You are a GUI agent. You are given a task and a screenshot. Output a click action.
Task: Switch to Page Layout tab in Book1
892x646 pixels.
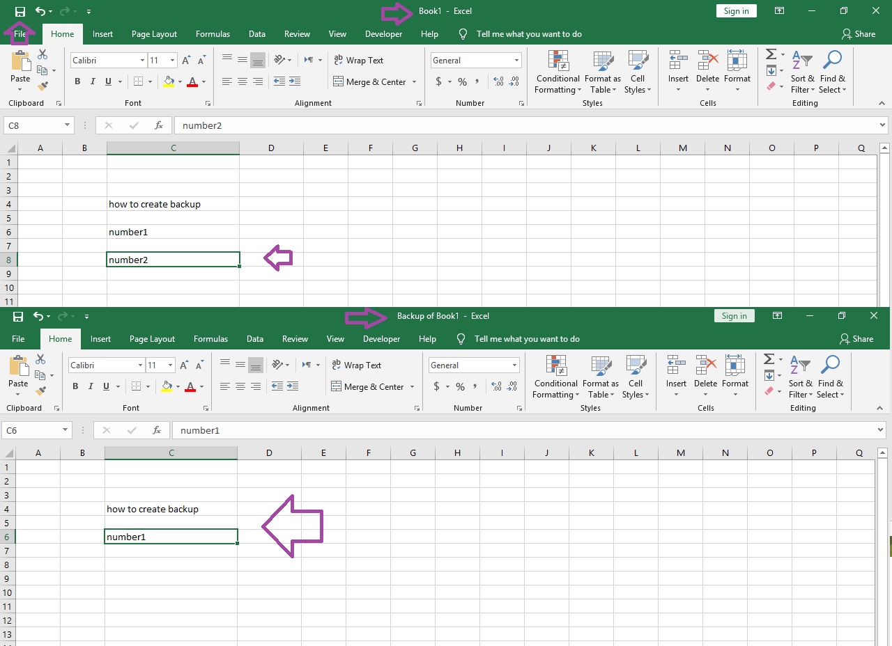pyautogui.click(x=155, y=34)
